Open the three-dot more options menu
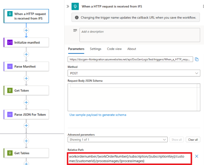This screenshot has height=165, width=204. pyautogui.click(x=203, y=6)
